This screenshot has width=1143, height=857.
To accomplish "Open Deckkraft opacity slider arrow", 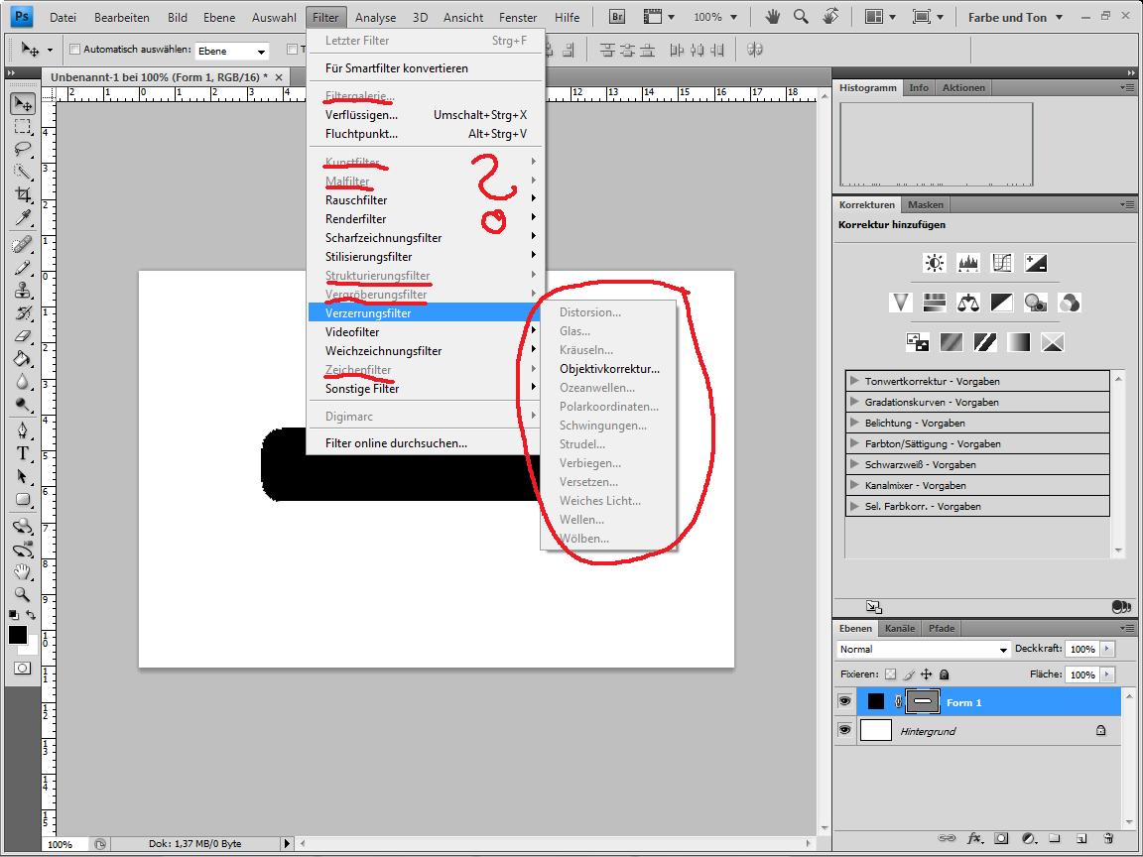I will click(1108, 649).
